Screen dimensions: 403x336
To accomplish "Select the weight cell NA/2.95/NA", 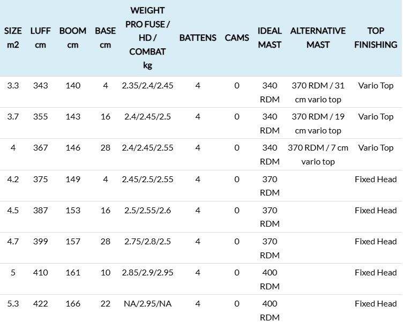I will pos(147,304).
